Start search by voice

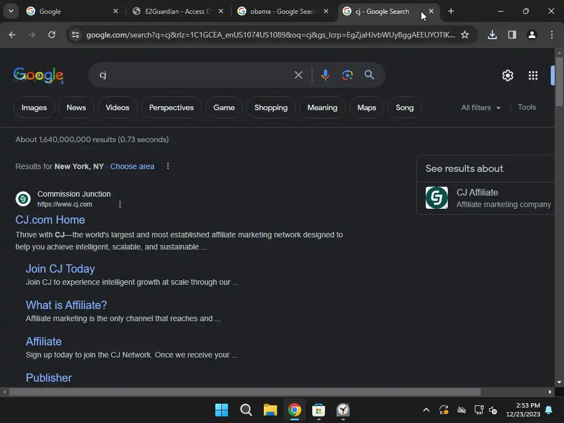tap(325, 75)
